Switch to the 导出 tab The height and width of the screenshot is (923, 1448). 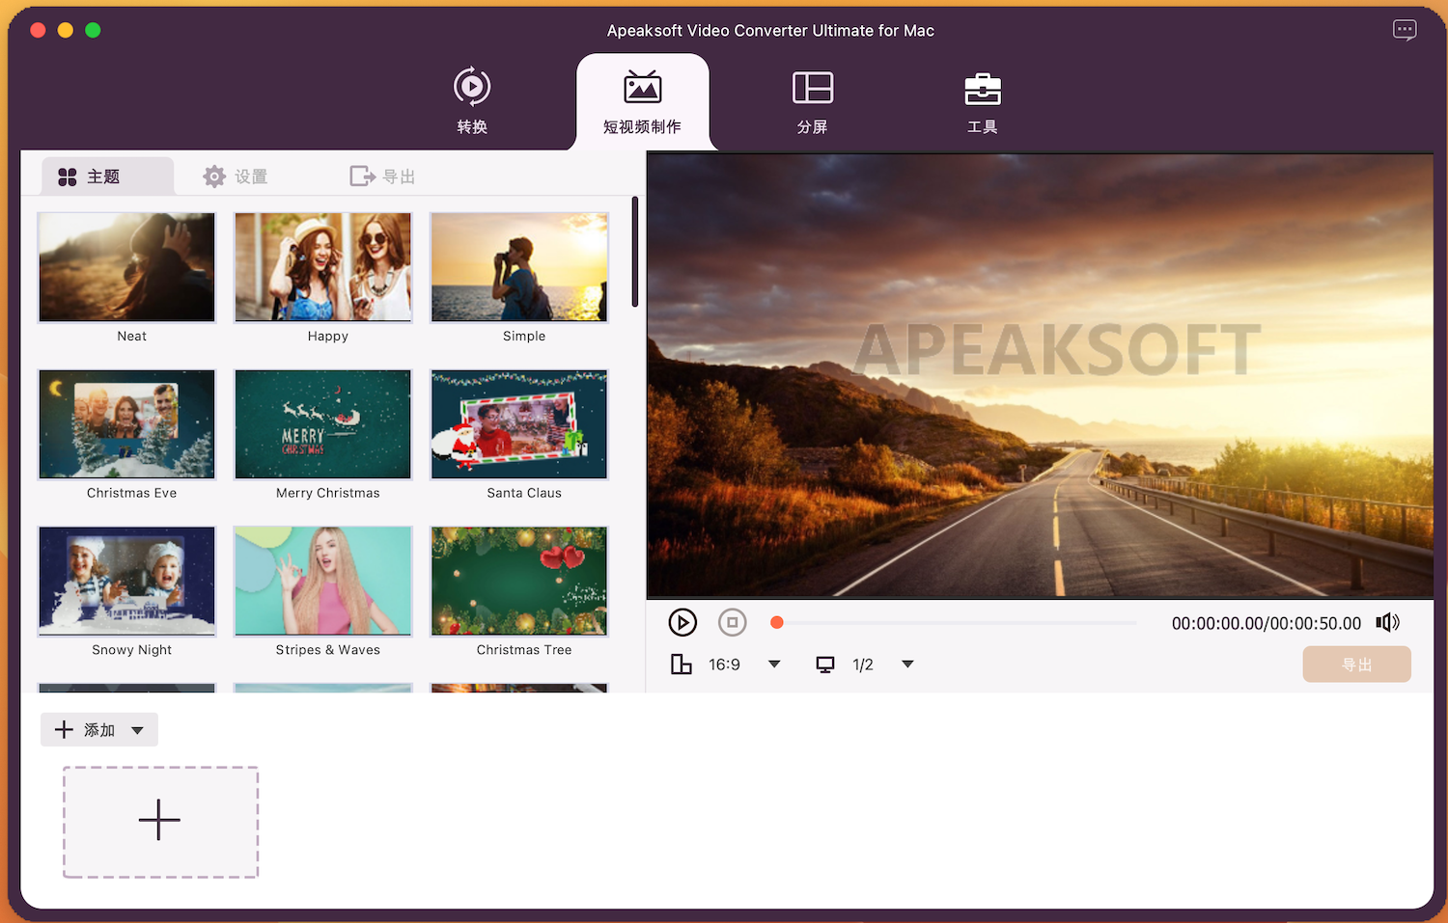[382, 176]
